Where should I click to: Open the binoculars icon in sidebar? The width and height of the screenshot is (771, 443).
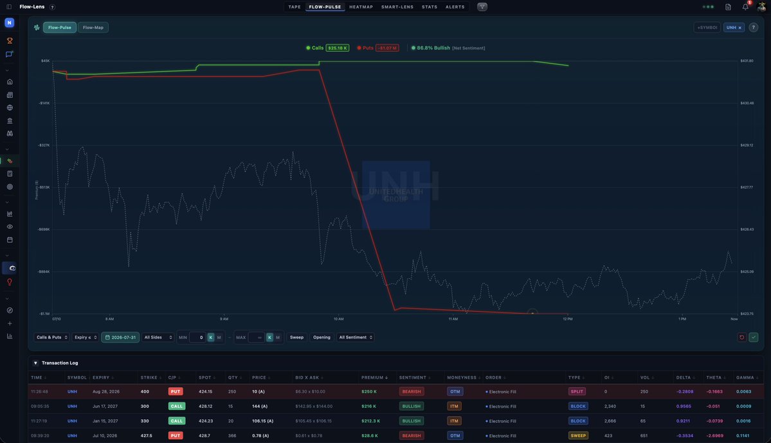coord(10,133)
